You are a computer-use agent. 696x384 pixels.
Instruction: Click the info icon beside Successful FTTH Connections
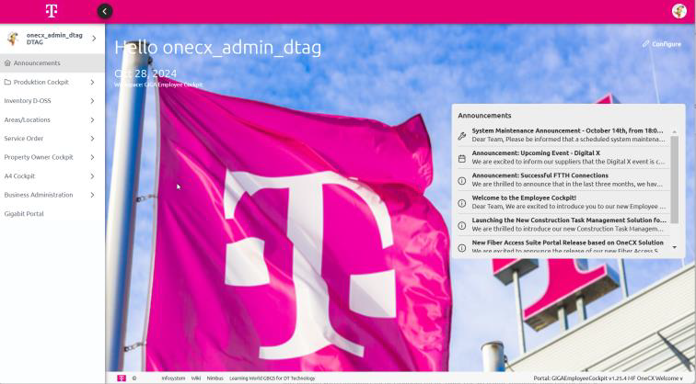(462, 180)
